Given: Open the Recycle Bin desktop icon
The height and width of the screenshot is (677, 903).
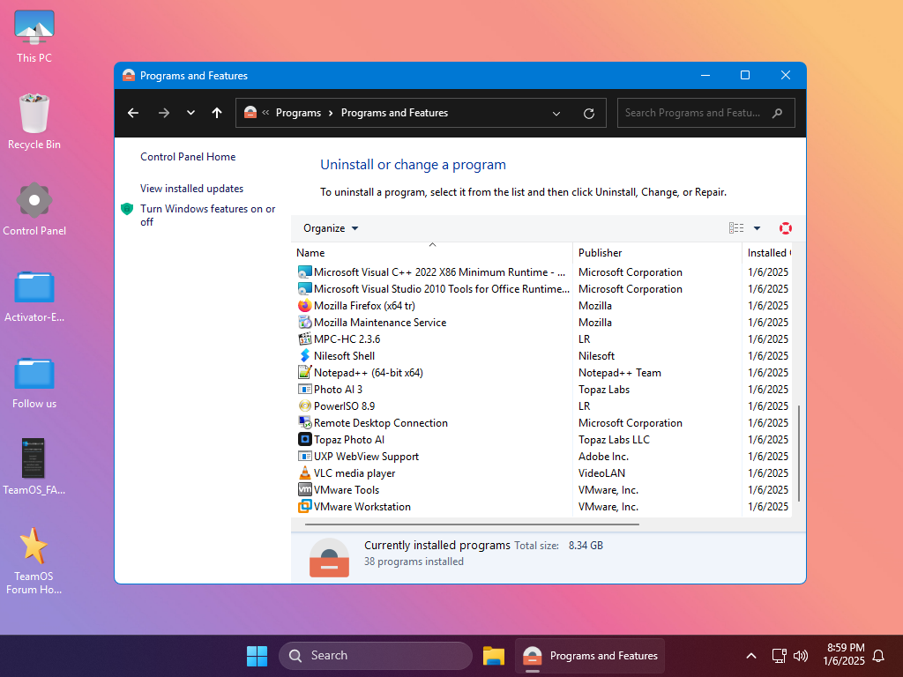Looking at the screenshot, I should 34,122.
